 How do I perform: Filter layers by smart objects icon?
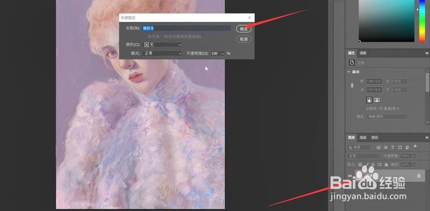click(407, 148)
